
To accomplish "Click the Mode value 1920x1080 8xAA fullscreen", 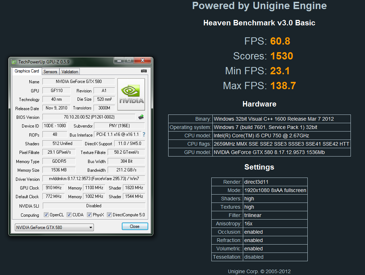I will point(275,190).
